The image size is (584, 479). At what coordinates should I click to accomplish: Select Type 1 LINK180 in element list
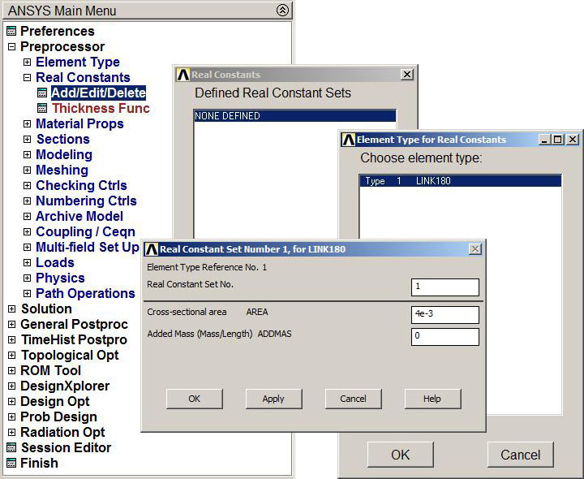[460, 181]
